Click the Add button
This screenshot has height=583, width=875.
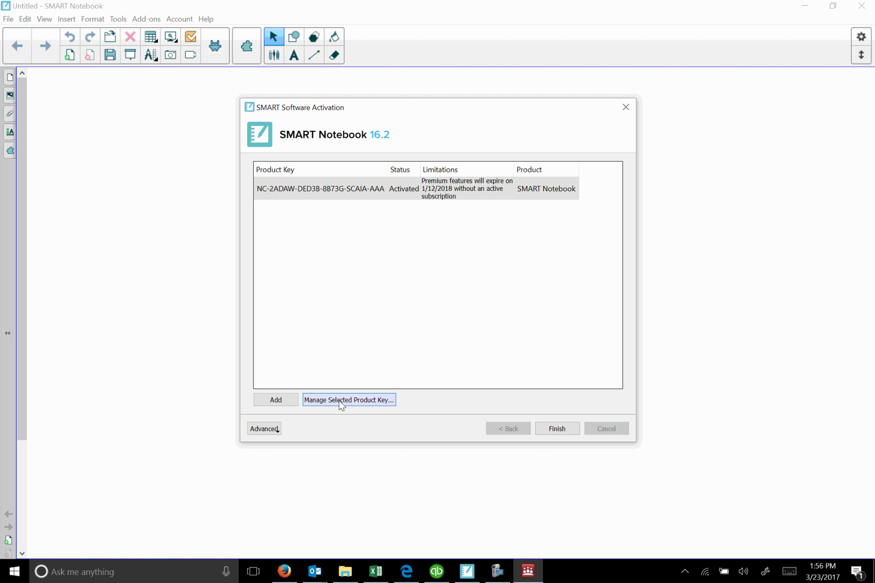(x=276, y=400)
